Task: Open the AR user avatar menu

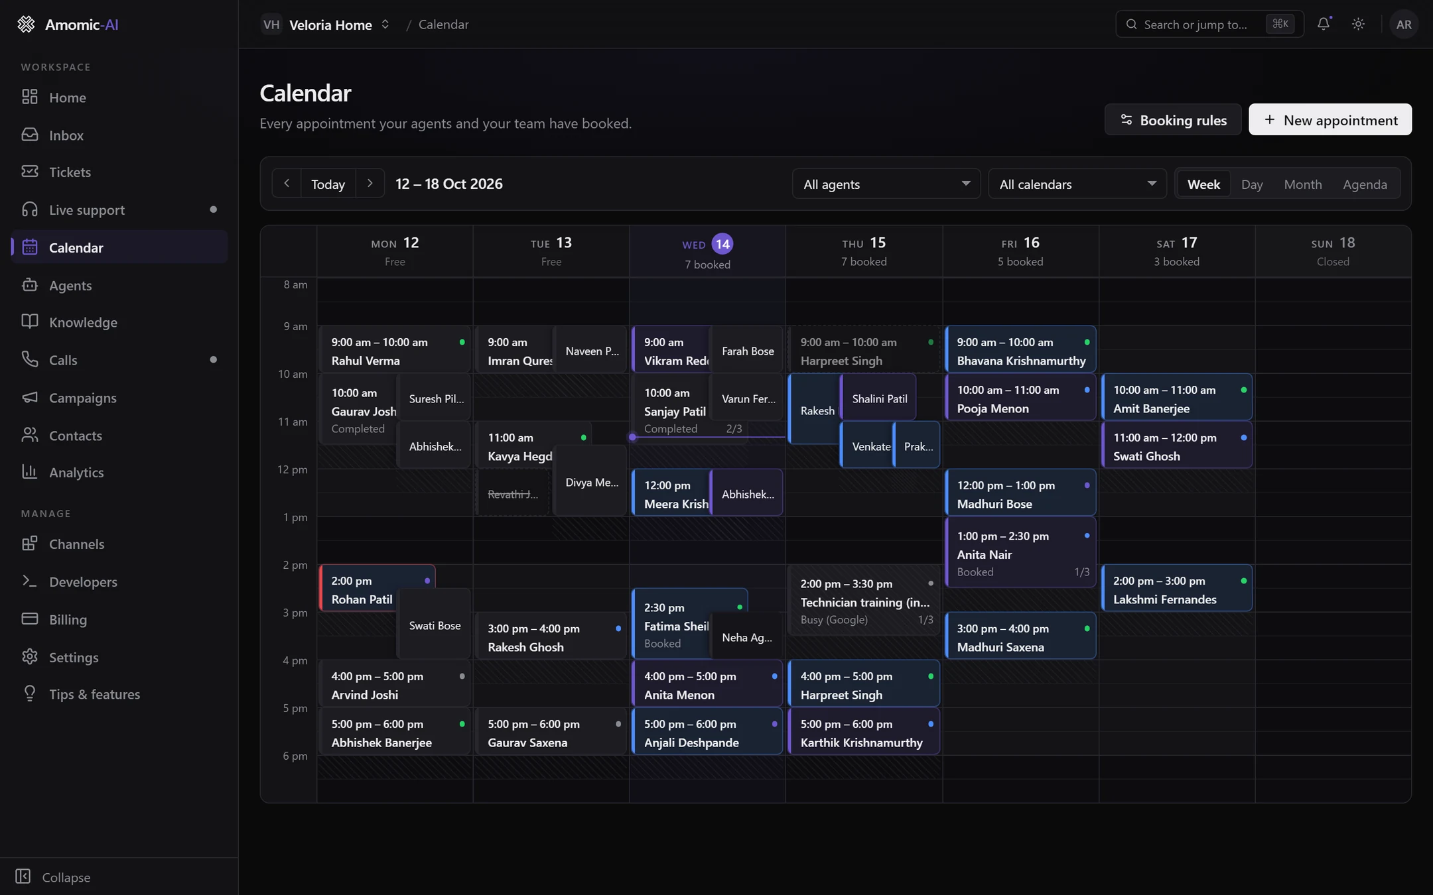Action: [x=1404, y=24]
